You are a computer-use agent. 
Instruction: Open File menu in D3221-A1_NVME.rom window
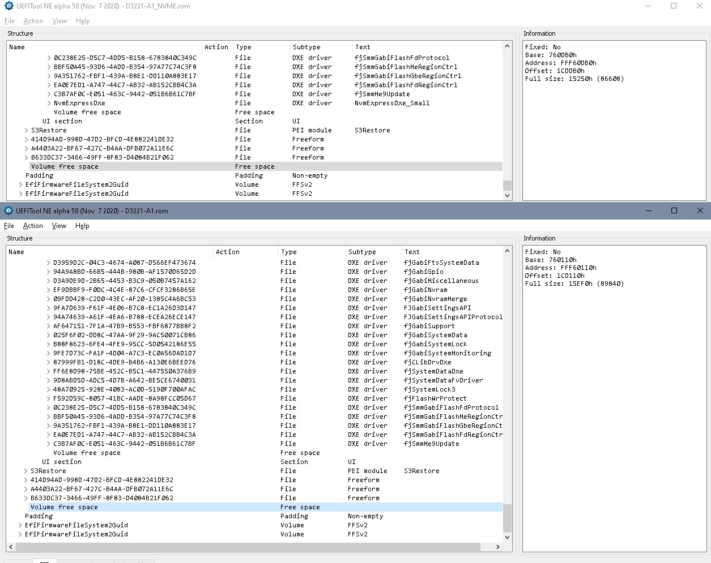coord(10,21)
